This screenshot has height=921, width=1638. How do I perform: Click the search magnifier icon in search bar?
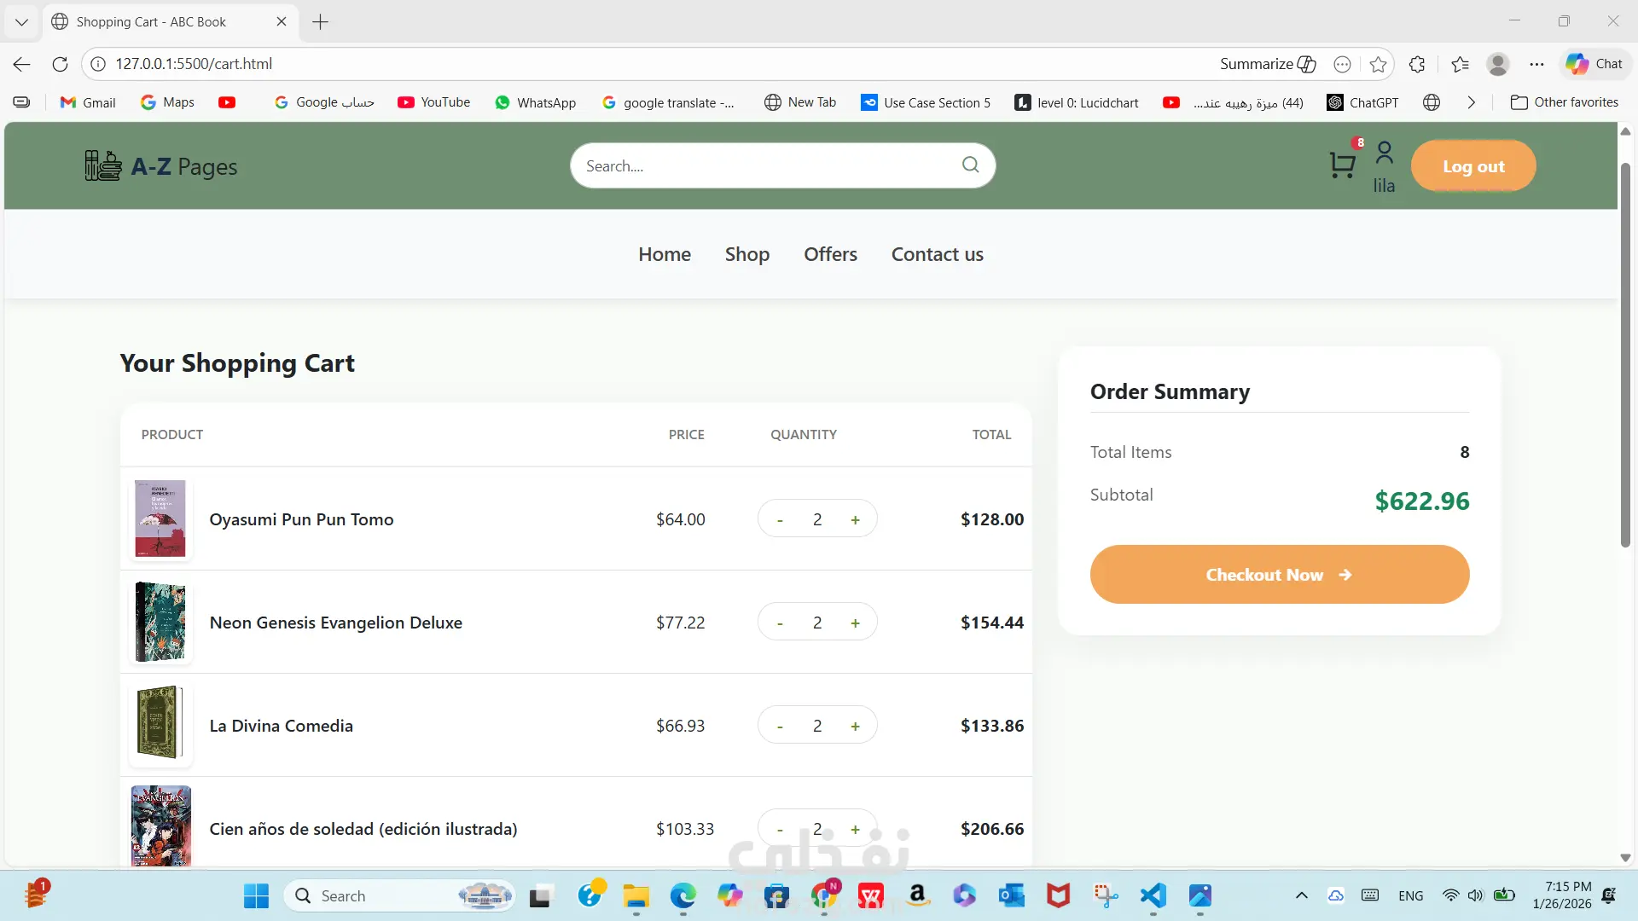[x=970, y=165]
